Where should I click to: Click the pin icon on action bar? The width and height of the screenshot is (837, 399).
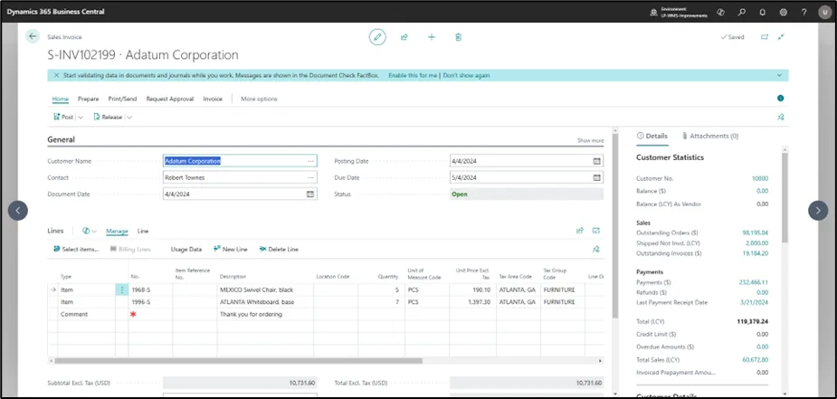[x=781, y=117]
